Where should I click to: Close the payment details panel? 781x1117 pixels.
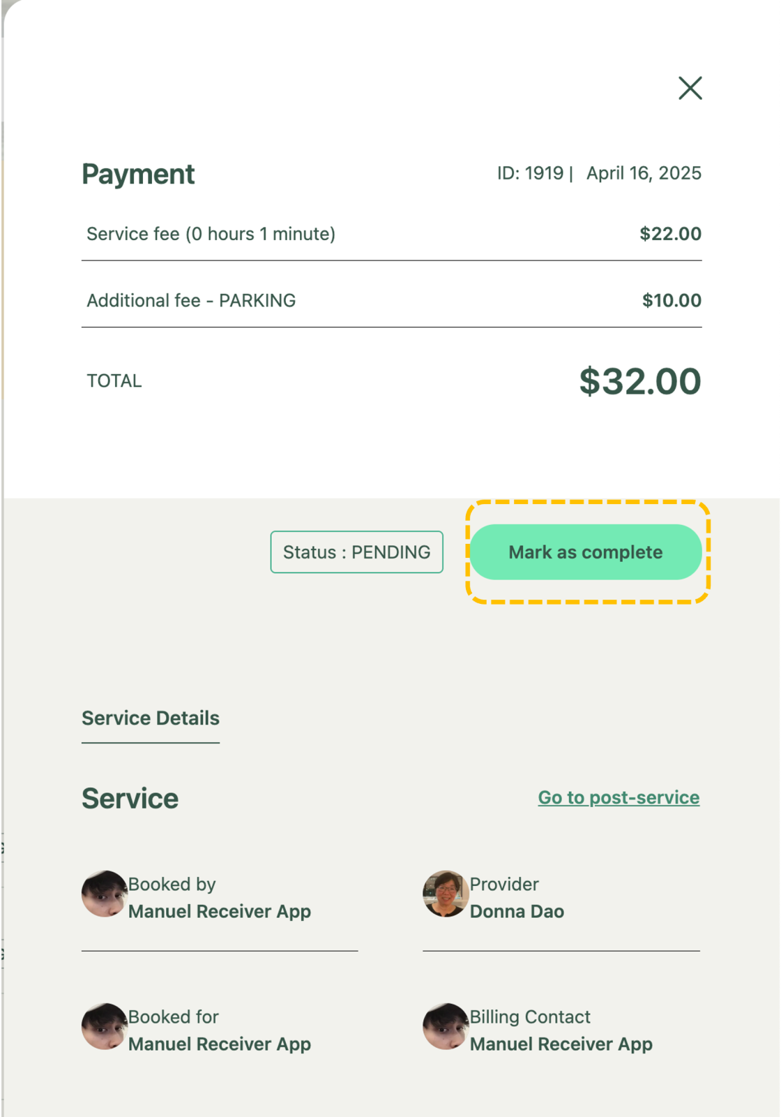690,88
